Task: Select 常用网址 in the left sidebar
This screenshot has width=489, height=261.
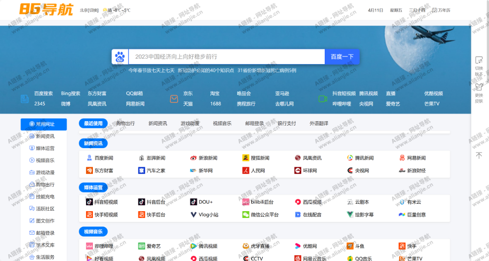Action: click(x=44, y=124)
